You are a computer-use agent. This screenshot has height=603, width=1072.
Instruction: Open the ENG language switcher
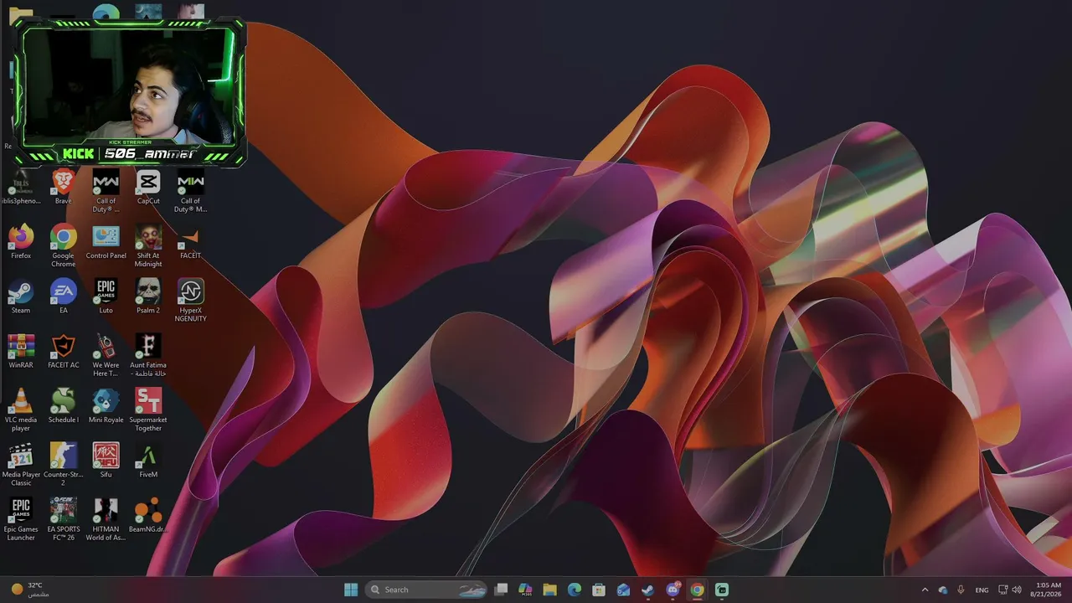(982, 590)
